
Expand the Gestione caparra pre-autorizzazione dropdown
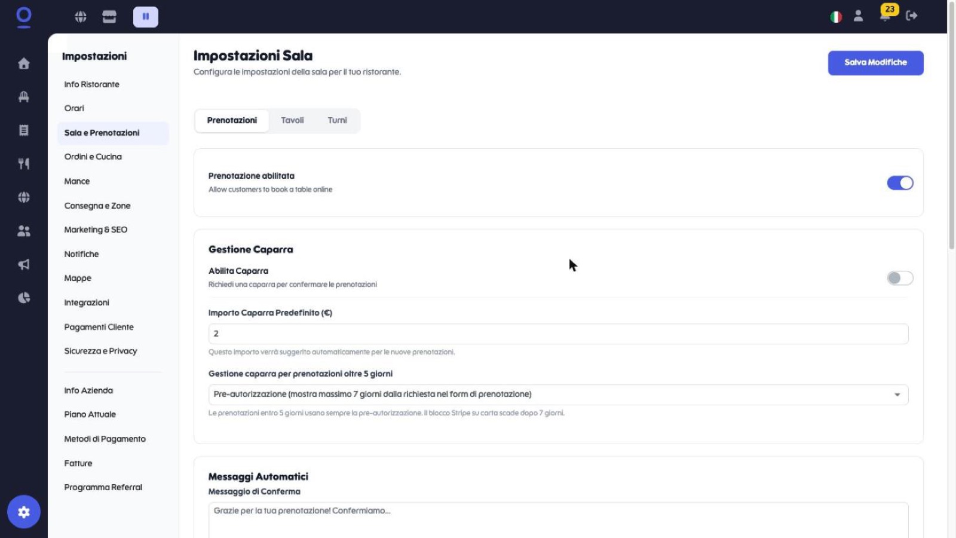(558, 395)
